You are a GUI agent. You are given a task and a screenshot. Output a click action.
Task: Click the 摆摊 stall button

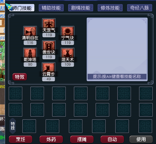pyautogui.click(x=82, y=139)
